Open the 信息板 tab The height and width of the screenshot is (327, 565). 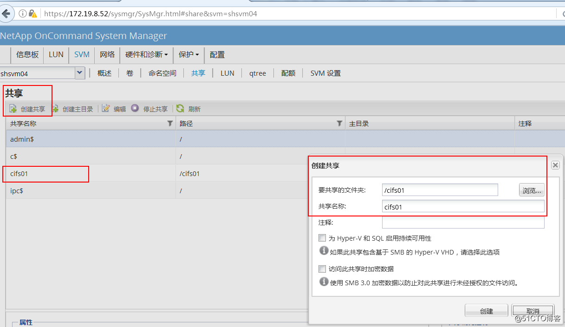[27, 54]
